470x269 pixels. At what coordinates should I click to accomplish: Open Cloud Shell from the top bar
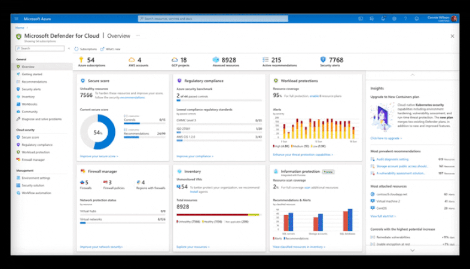361,19
